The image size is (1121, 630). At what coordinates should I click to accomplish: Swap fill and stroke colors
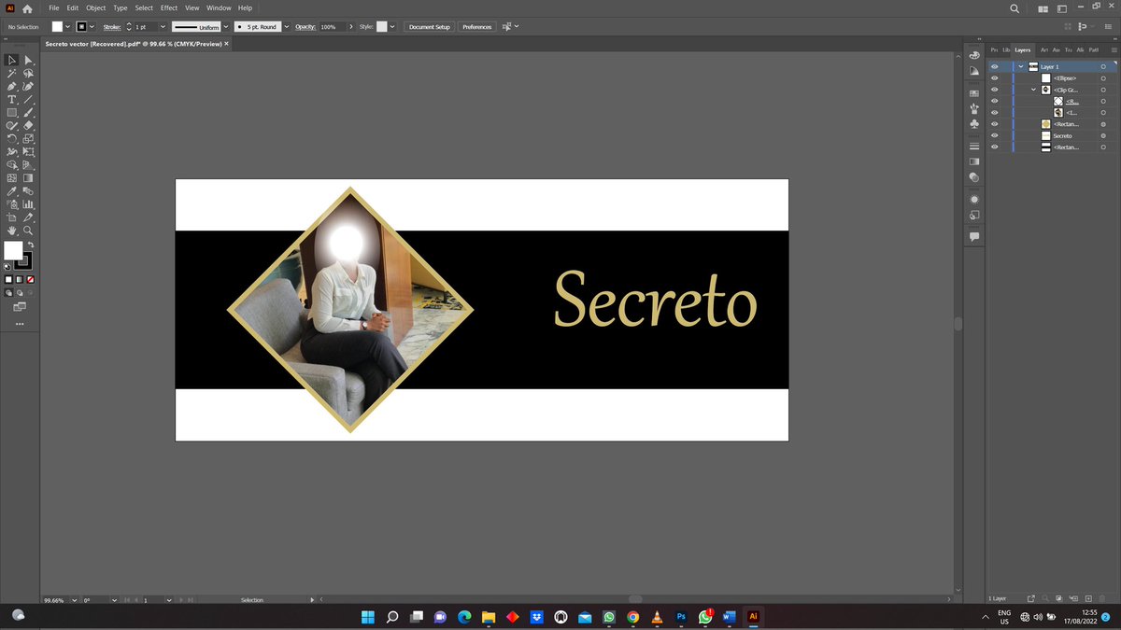[31, 245]
